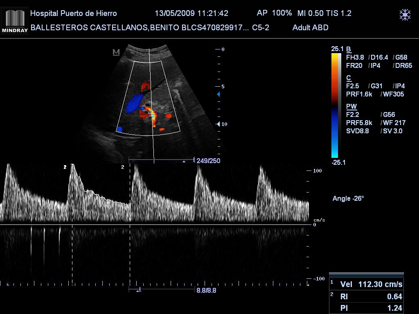Screen dimensions: 419x314
Task: Select the C color mode parameter heading
Action: [x=349, y=78]
